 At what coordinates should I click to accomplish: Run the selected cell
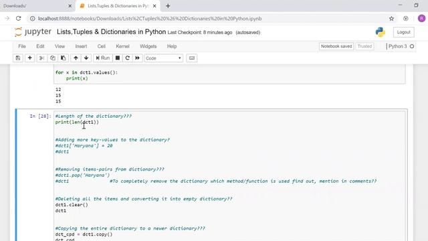point(102,58)
